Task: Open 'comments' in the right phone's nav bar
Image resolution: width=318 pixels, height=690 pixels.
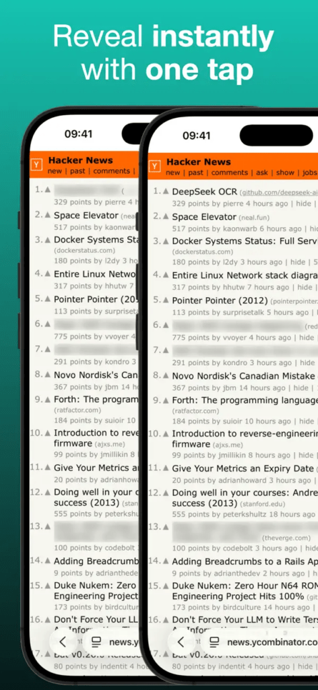Action: pos(230,172)
